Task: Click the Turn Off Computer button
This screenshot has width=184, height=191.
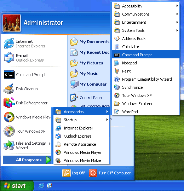Action: coord(110,173)
